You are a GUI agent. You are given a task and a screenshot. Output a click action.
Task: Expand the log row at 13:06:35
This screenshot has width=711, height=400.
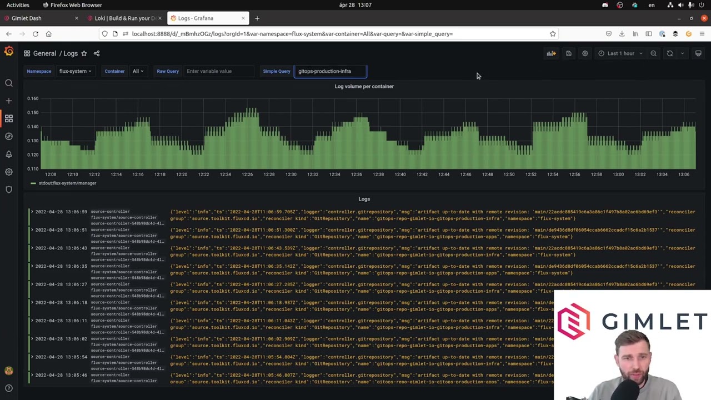click(32, 266)
